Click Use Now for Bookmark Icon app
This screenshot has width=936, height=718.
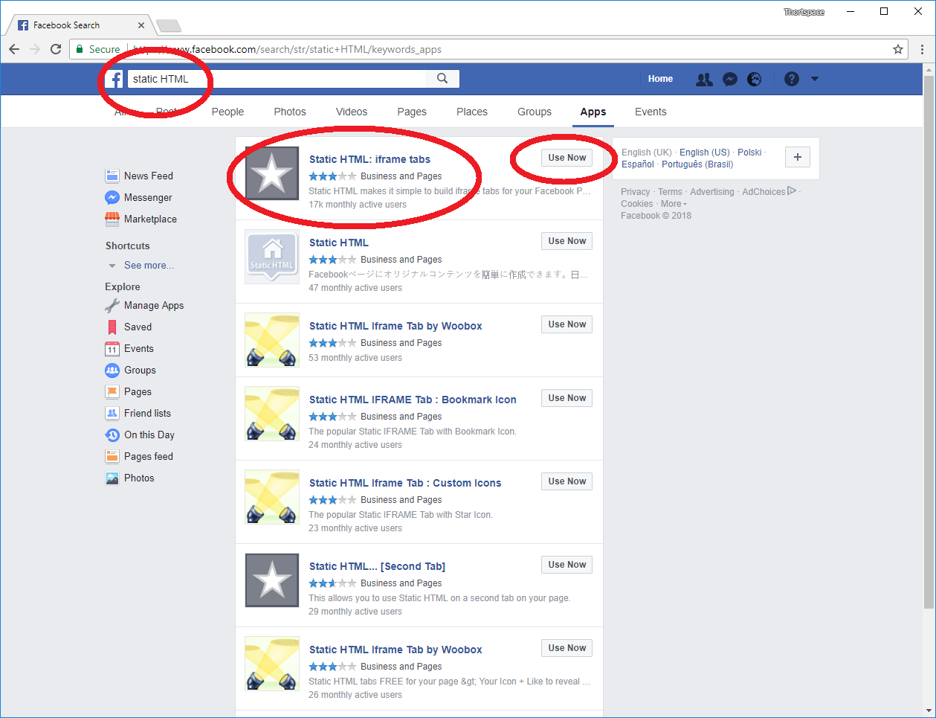(567, 398)
